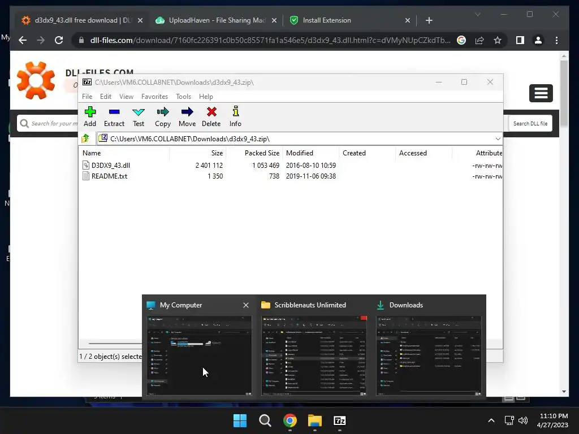Click the Add tool in 7-Zip
Image resolution: width=579 pixels, height=434 pixels.
click(90, 116)
